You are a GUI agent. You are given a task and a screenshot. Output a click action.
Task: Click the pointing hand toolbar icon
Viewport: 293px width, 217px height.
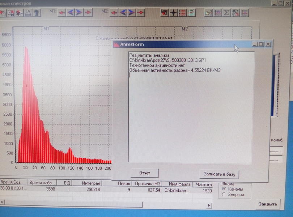click(209, 13)
